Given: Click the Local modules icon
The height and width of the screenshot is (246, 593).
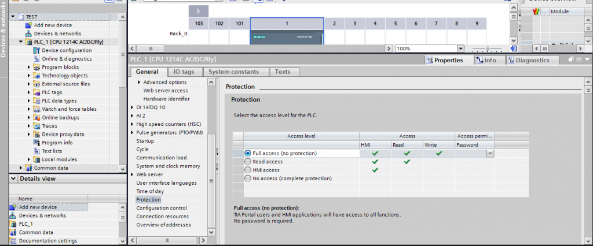Looking at the screenshot, I should coord(36,159).
